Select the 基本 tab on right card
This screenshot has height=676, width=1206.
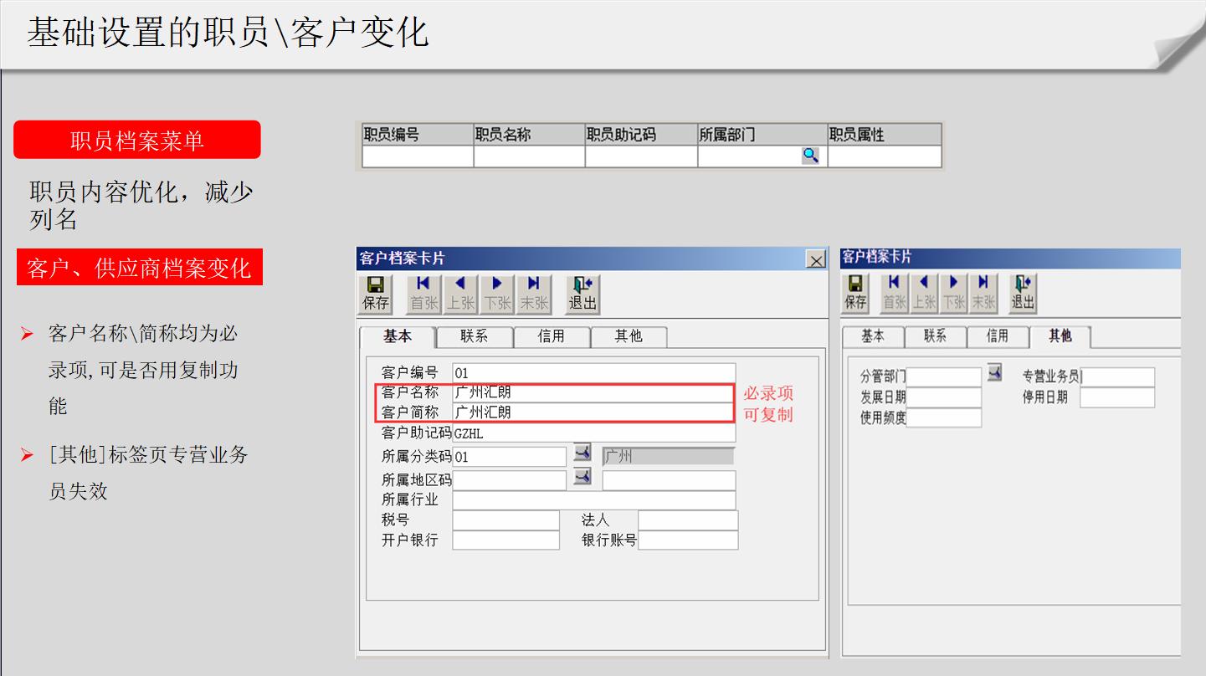tap(873, 336)
